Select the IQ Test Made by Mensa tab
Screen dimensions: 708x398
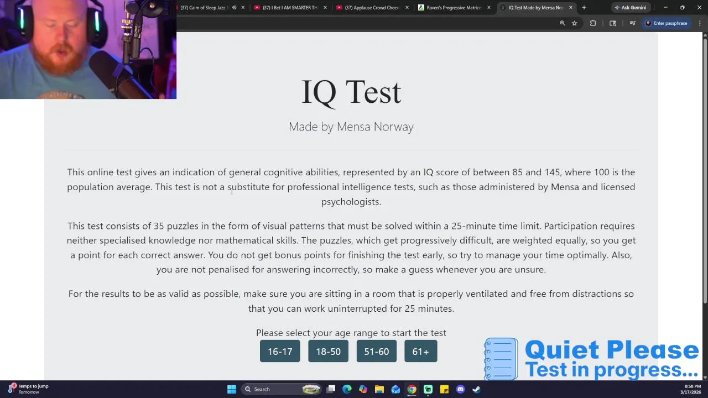[x=535, y=8]
